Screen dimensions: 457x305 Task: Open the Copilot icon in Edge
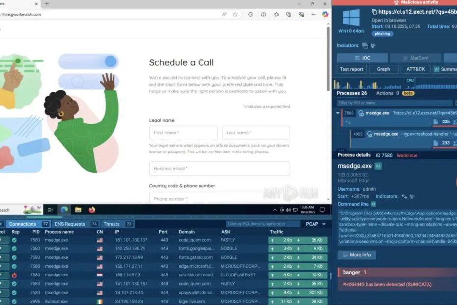(325, 14)
